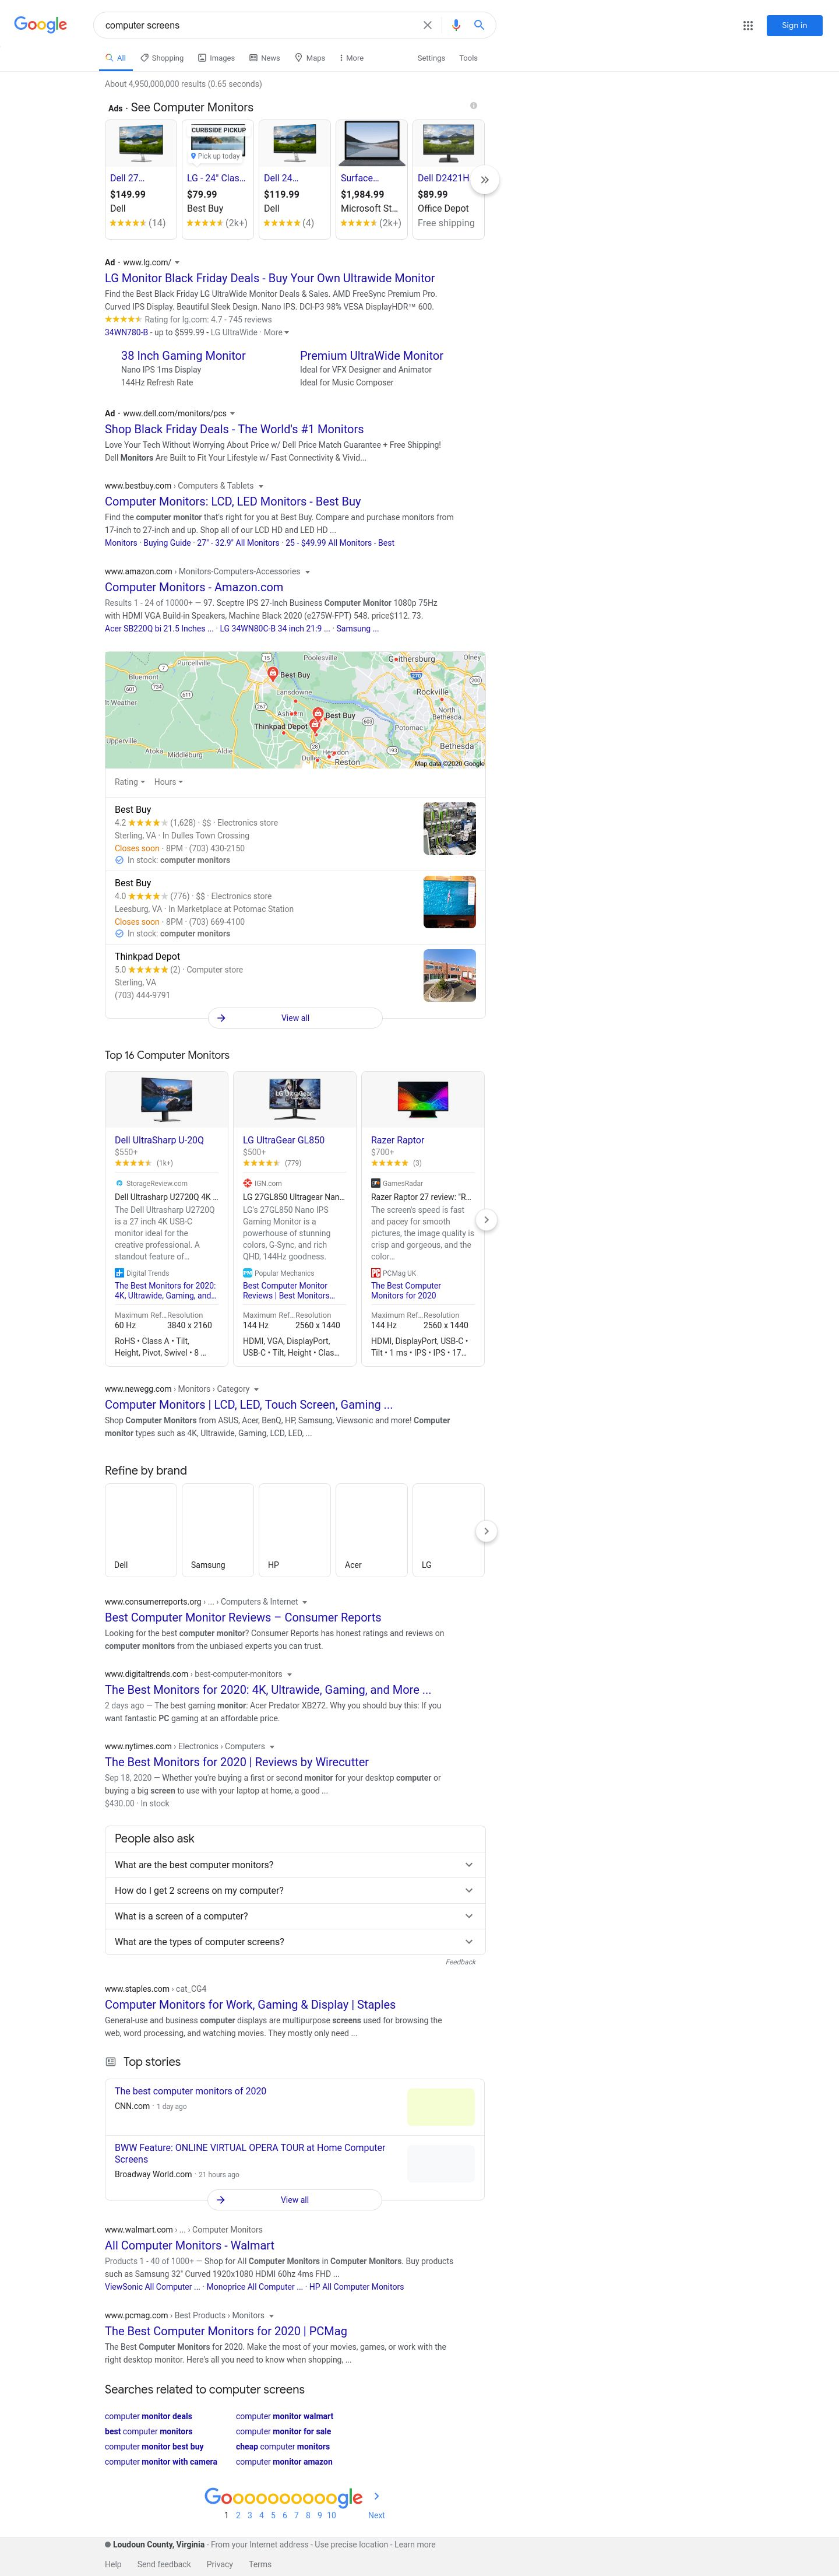Viewport: 839px width, 2576px height.
Task: Open Best Buy Sterling store photo
Action: (x=449, y=829)
